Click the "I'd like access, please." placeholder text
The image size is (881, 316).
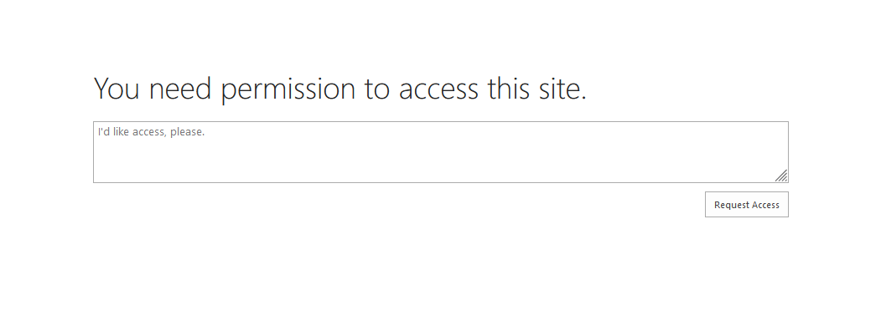pos(151,132)
